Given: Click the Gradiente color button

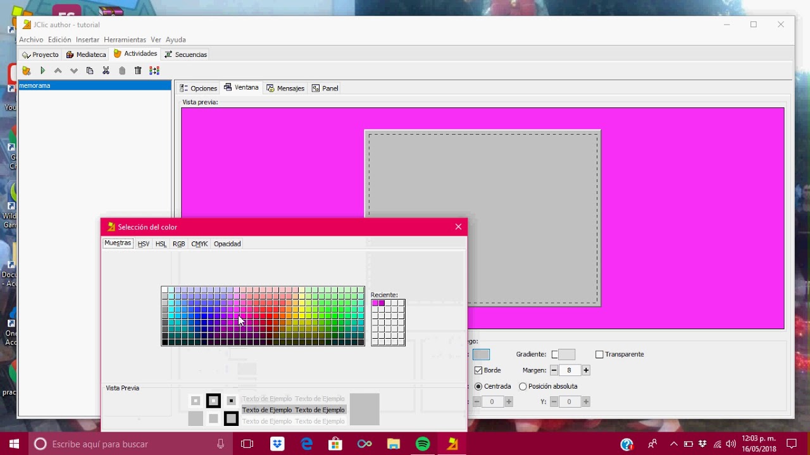Looking at the screenshot, I should tap(567, 355).
